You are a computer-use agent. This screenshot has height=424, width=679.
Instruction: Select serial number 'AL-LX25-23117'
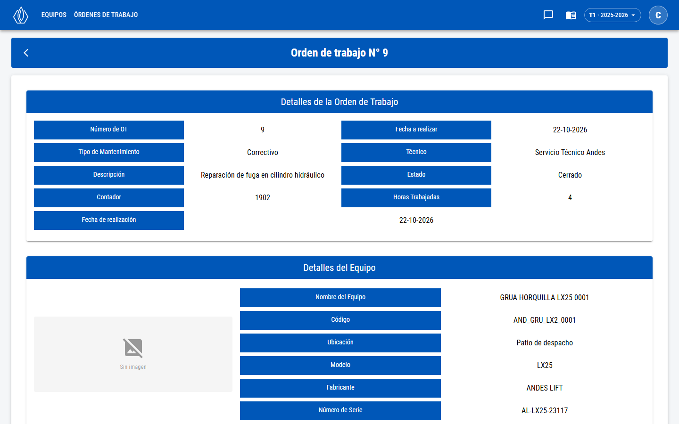pos(545,411)
